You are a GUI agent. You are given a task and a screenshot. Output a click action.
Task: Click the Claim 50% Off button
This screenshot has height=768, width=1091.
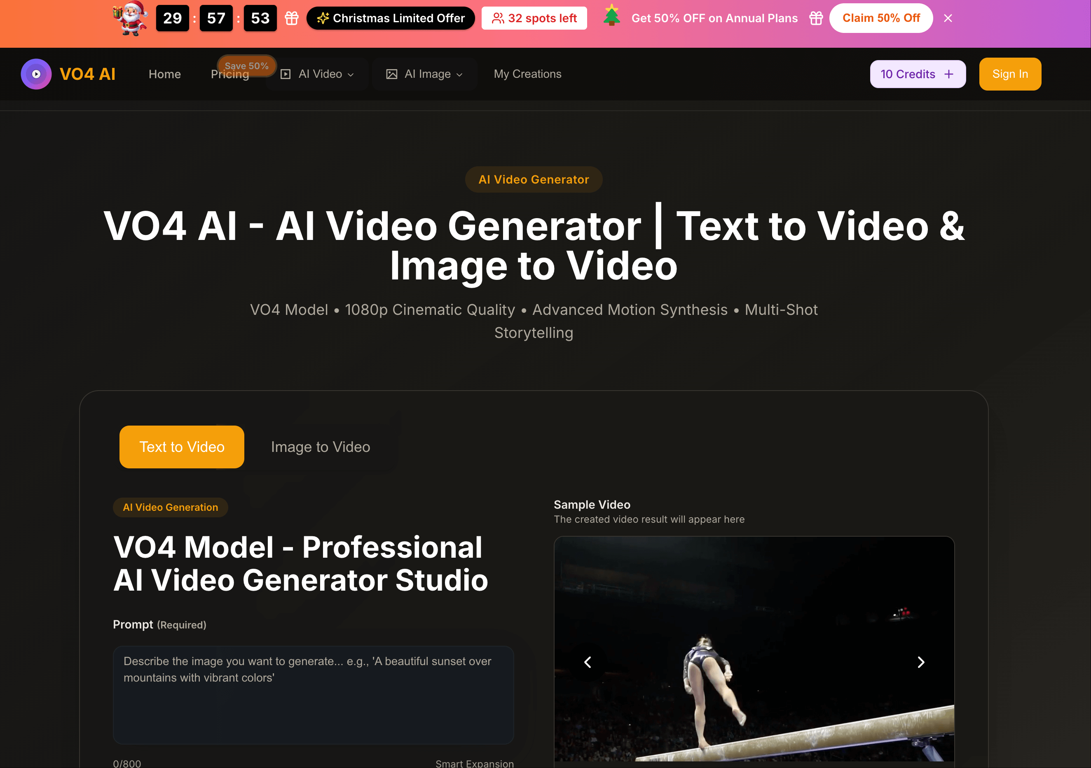tap(881, 18)
